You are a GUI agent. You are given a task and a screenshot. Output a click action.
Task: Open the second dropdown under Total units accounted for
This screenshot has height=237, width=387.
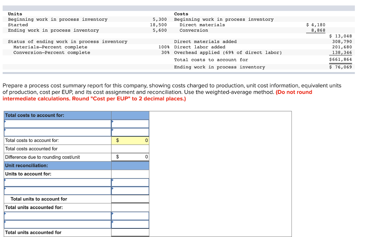[x=57, y=224]
